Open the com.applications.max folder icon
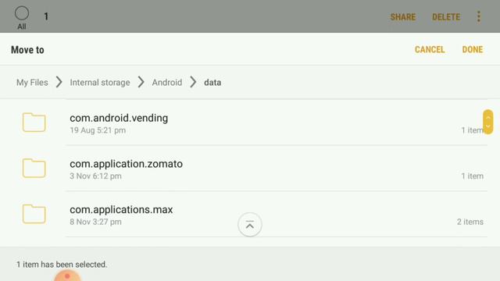Viewport: 500px width, 281px height. (x=34, y=214)
